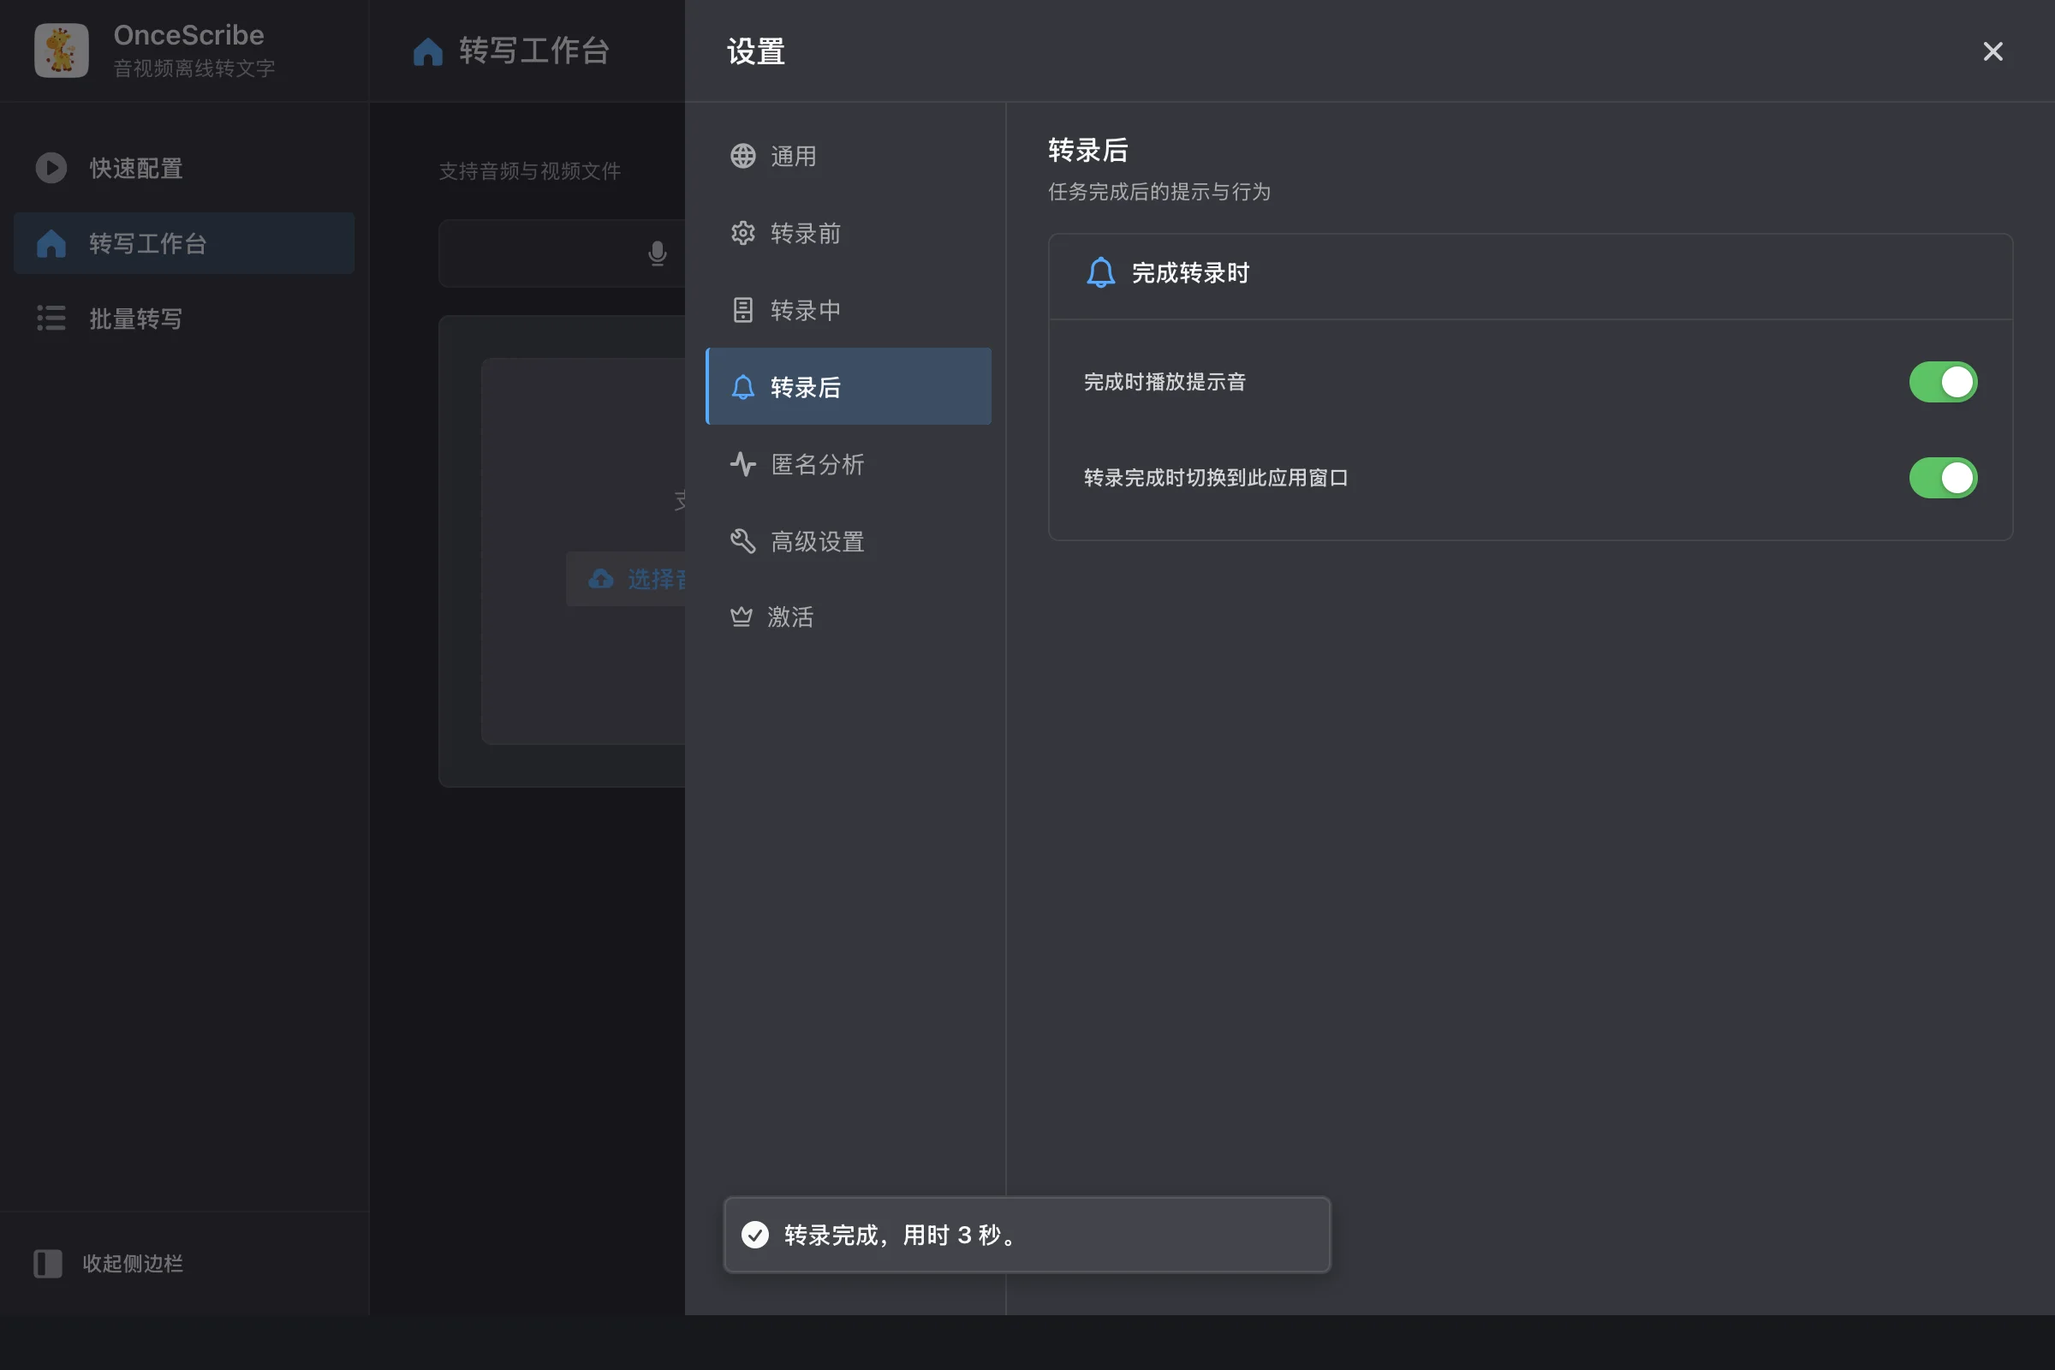Image resolution: width=2055 pixels, height=1370 pixels.
Task: Click the play icon beside 快速配置
Action: pos(51,168)
